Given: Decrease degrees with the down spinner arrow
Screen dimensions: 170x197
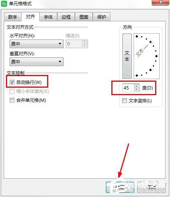Looking at the screenshot, I should 137,90.
